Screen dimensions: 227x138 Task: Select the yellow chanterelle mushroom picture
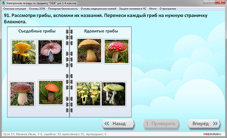pos(24,52)
